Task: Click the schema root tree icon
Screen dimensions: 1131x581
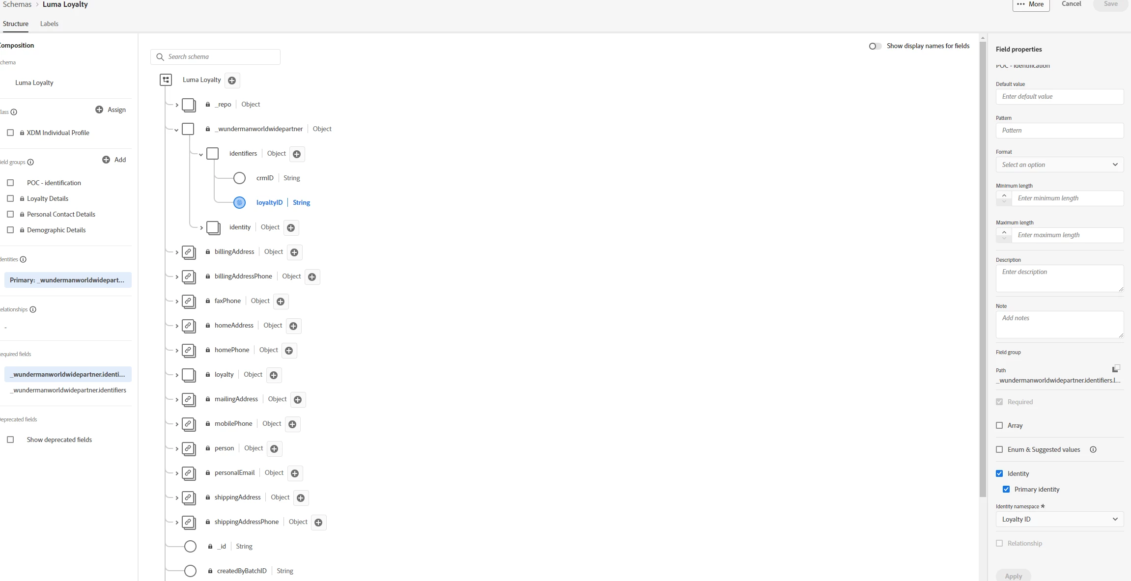Action: coord(166,80)
